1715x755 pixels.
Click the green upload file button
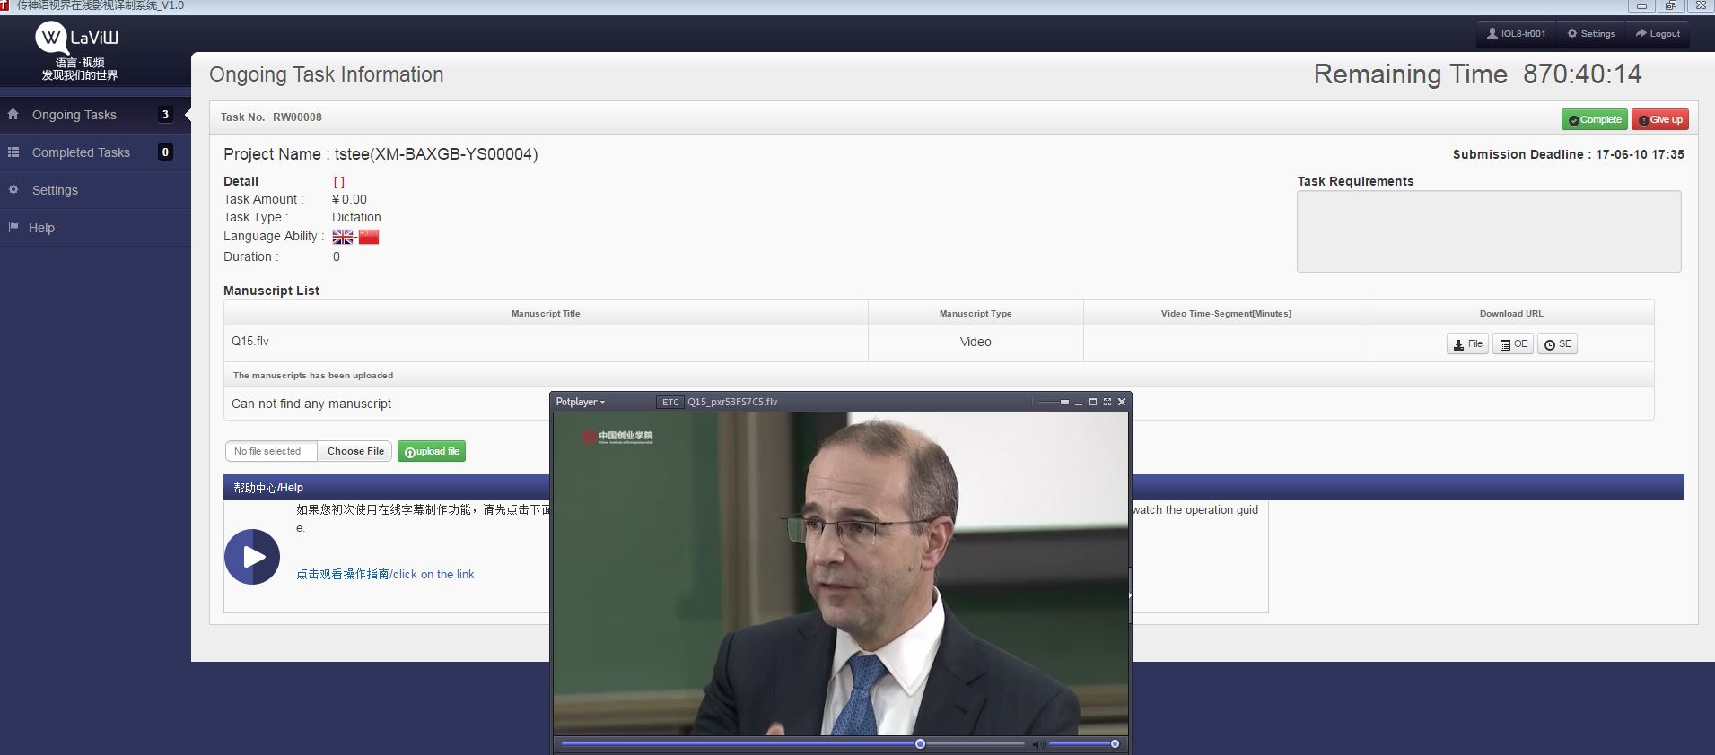click(432, 451)
